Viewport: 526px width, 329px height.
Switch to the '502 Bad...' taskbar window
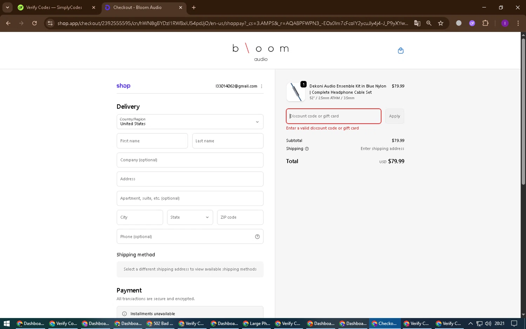tap(160, 323)
